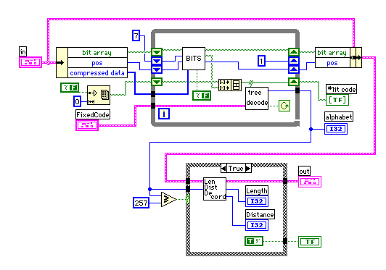The height and width of the screenshot is (270, 386).
Task: Toggle the False constant below BITS
Action: tap(202, 96)
